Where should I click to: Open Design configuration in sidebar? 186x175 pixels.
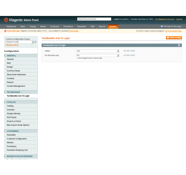tap(21, 67)
